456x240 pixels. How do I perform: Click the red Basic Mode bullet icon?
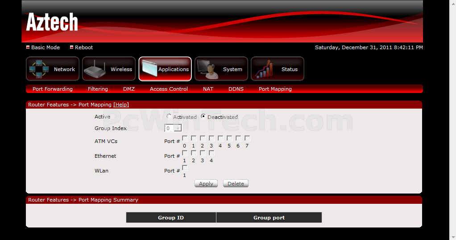click(28, 47)
